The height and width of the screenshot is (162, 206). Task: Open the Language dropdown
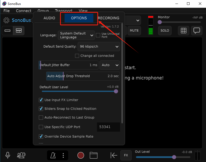76,35
